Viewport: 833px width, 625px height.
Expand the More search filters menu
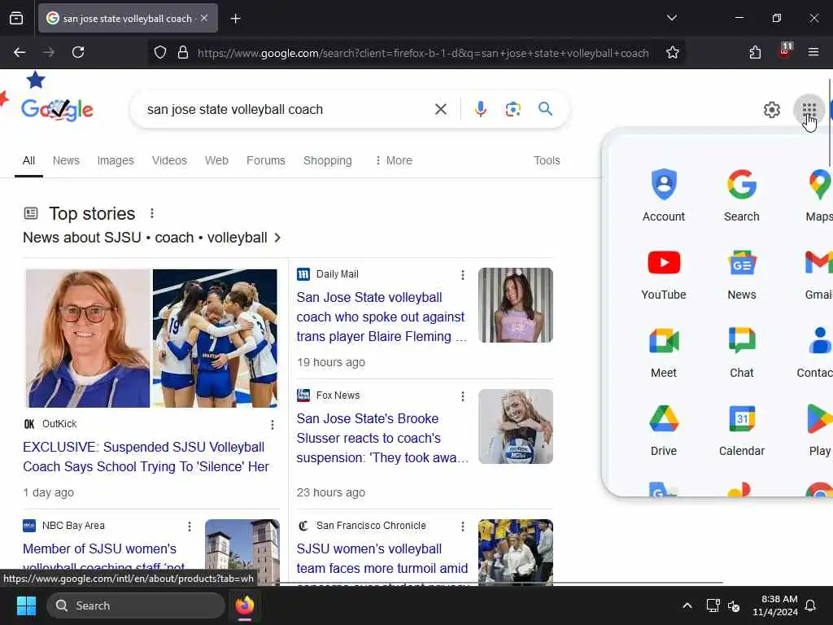point(393,160)
